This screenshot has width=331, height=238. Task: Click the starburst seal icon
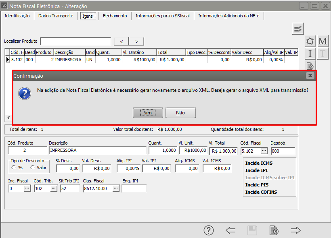310,41
